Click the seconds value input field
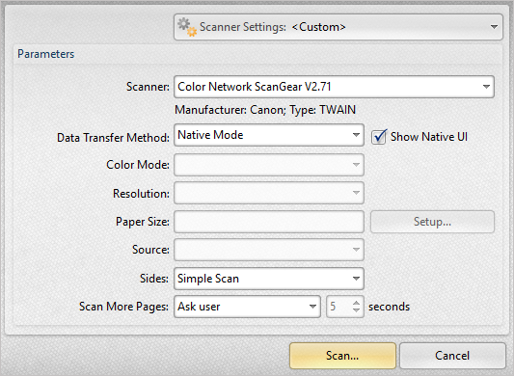 [x=338, y=307]
